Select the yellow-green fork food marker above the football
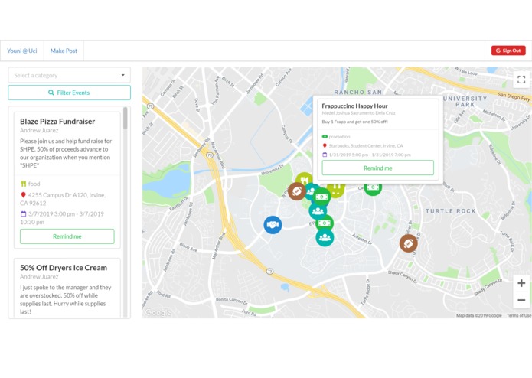Screen dimensions: 532x378 [304, 178]
